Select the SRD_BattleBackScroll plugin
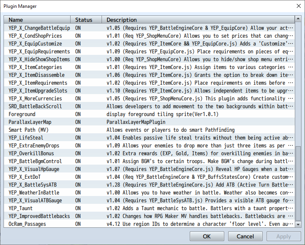305x245 pixels. [x=149, y=106]
